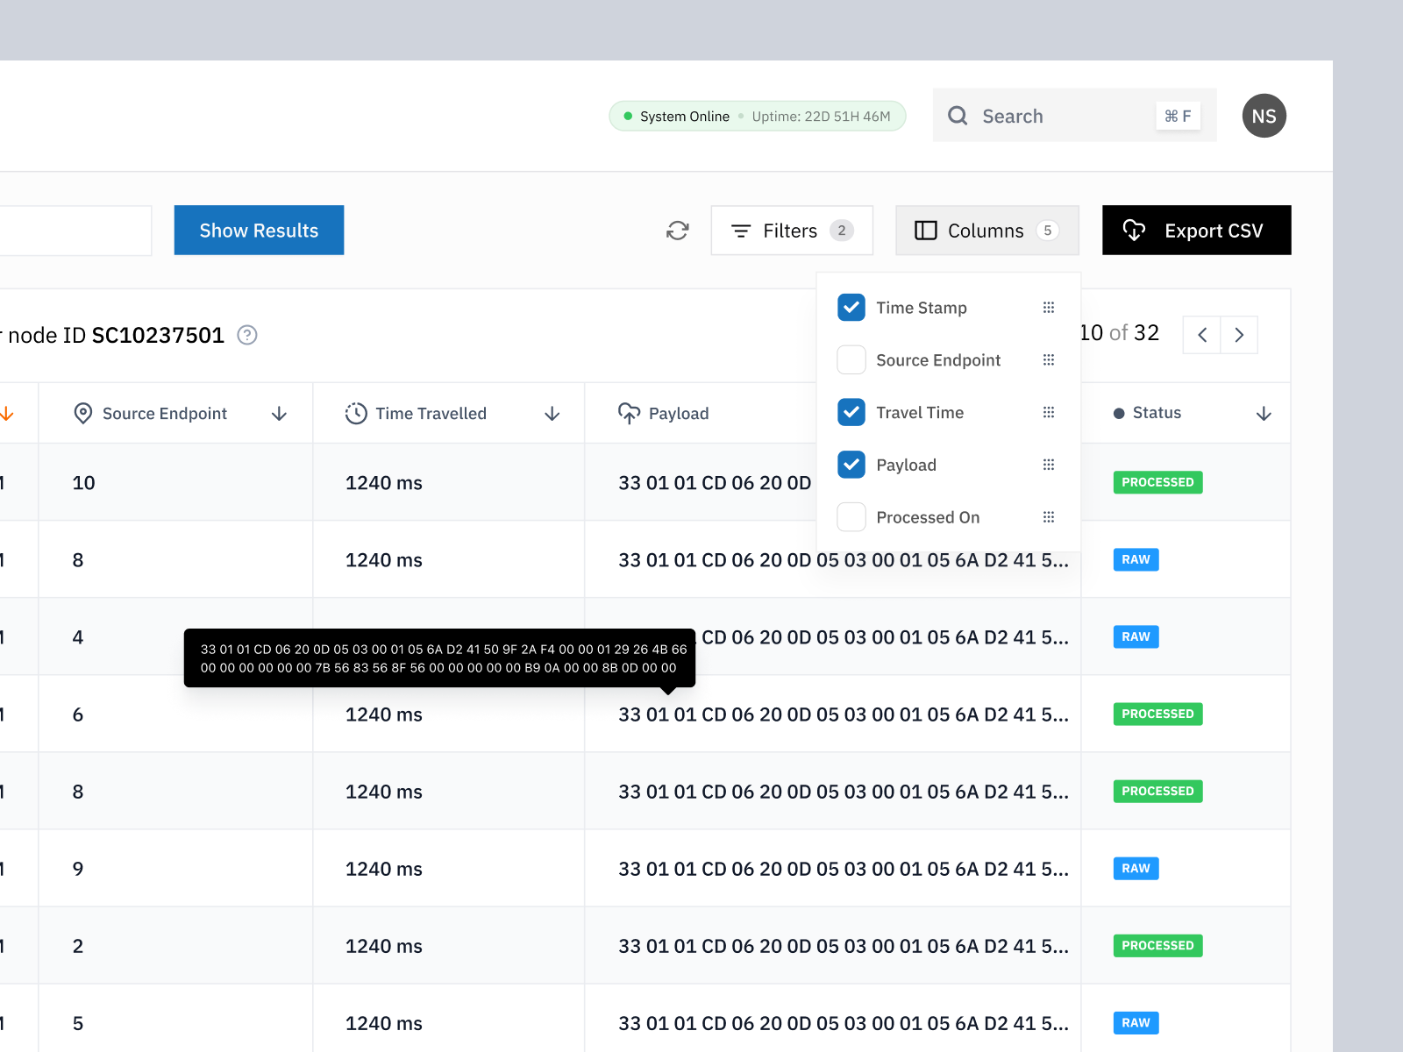1403x1052 pixels.
Task: Uncheck the Time Stamp column
Action: pyautogui.click(x=851, y=308)
